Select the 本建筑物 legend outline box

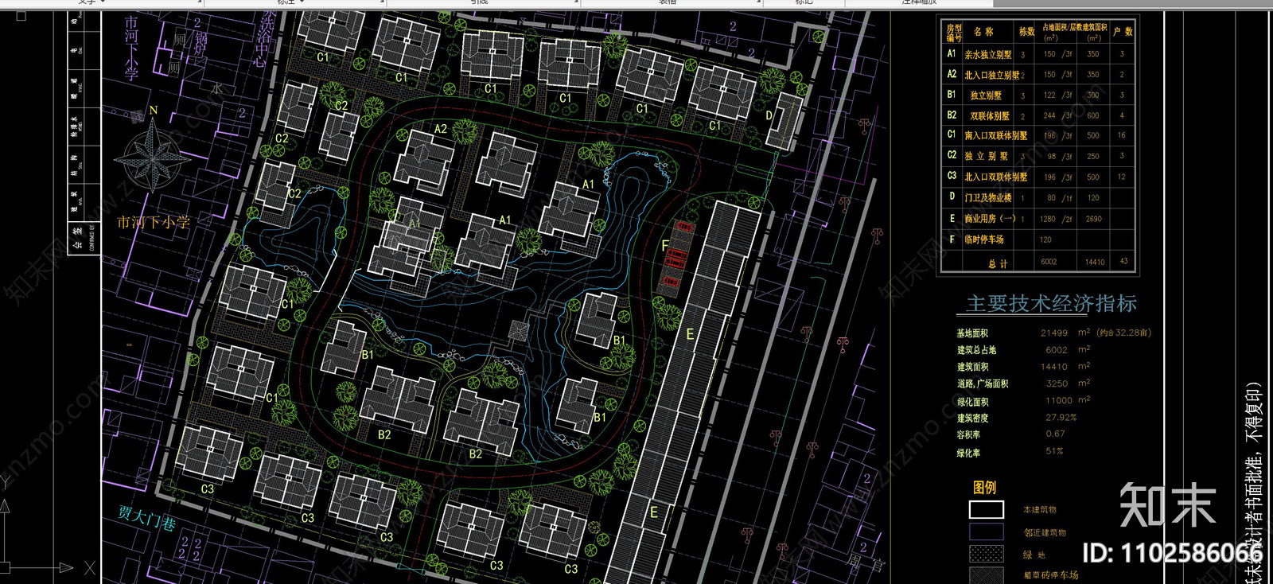pos(987,509)
